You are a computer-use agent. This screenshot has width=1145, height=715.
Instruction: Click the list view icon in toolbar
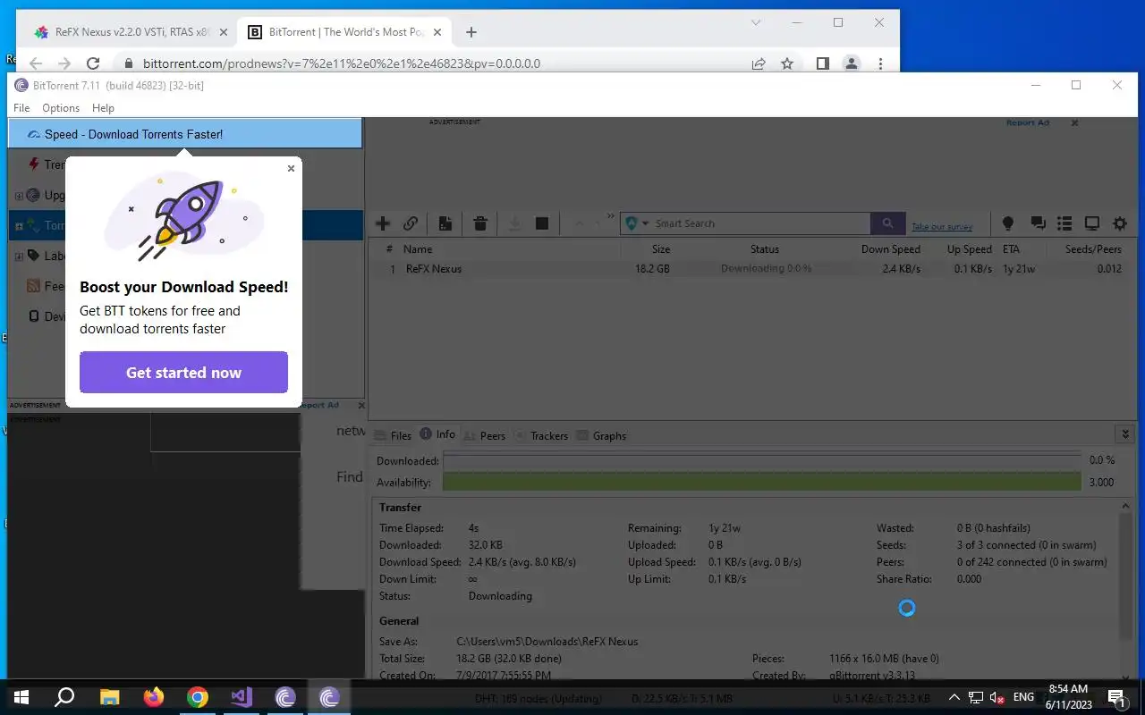[1064, 223]
